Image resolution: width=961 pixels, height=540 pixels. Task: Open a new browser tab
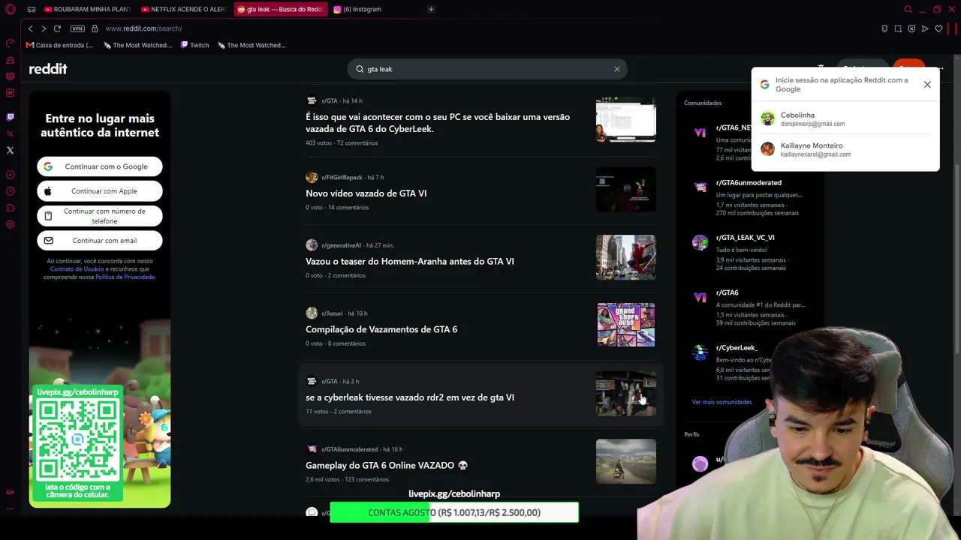(x=431, y=9)
